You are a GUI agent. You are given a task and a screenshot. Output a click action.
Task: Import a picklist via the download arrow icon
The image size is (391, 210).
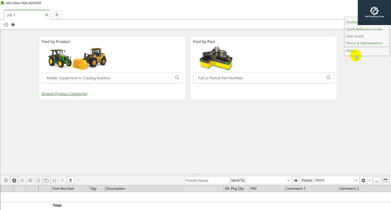(x=62, y=180)
